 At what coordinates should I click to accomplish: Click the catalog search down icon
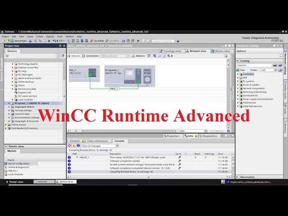pos(275,65)
